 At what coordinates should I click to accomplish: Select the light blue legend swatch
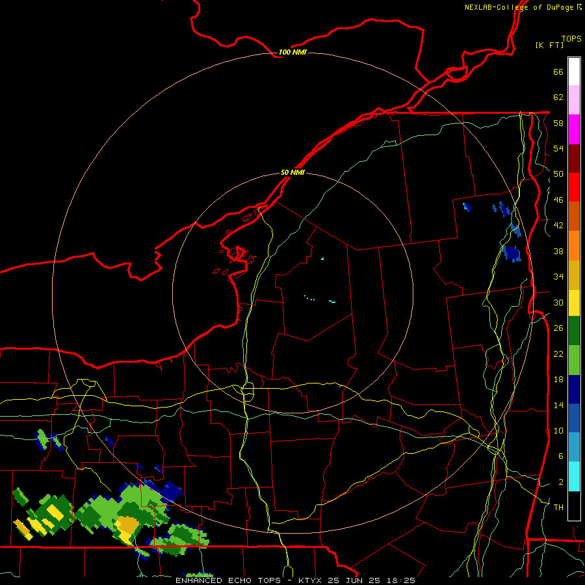[574, 447]
